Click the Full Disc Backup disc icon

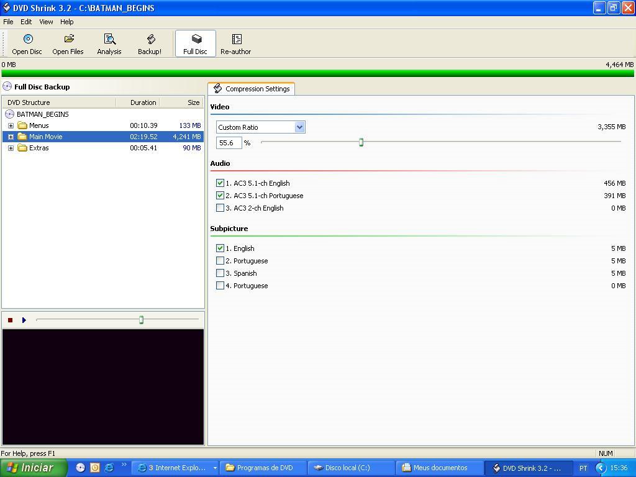7,86
